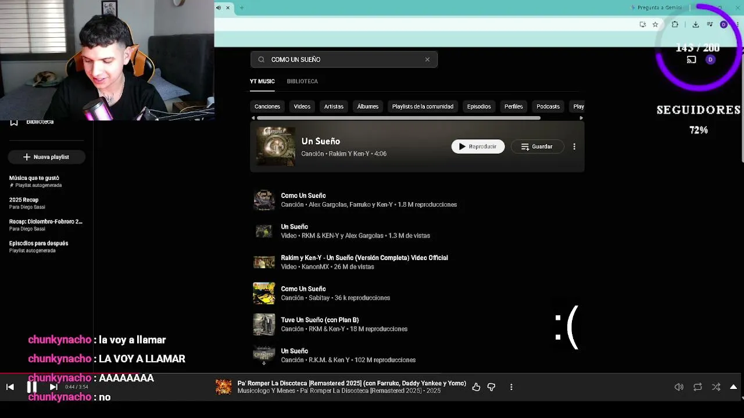Open the YouTube Music account avatar menu

click(710, 59)
